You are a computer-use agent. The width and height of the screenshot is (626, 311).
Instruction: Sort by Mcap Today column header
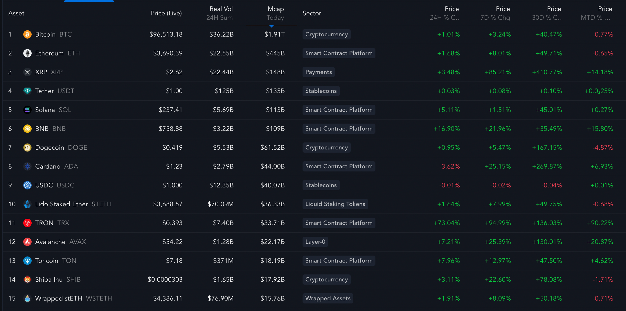[x=275, y=13]
